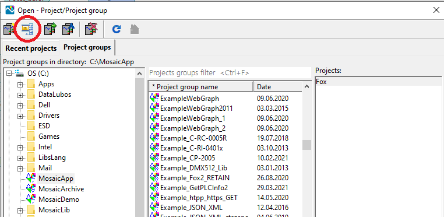The height and width of the screenshot is (217, 444).
Task: Expand the LibsLang folder node
Action: point(20,158)
